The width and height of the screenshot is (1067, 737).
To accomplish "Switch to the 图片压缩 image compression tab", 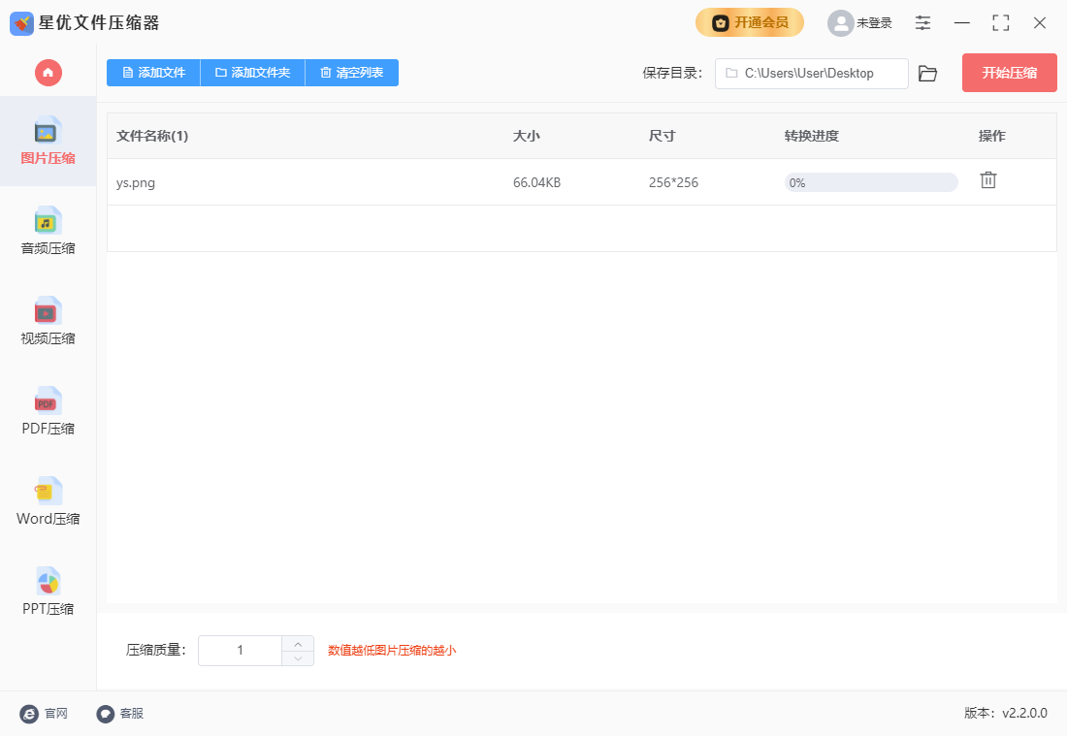I will click(48, 142).
